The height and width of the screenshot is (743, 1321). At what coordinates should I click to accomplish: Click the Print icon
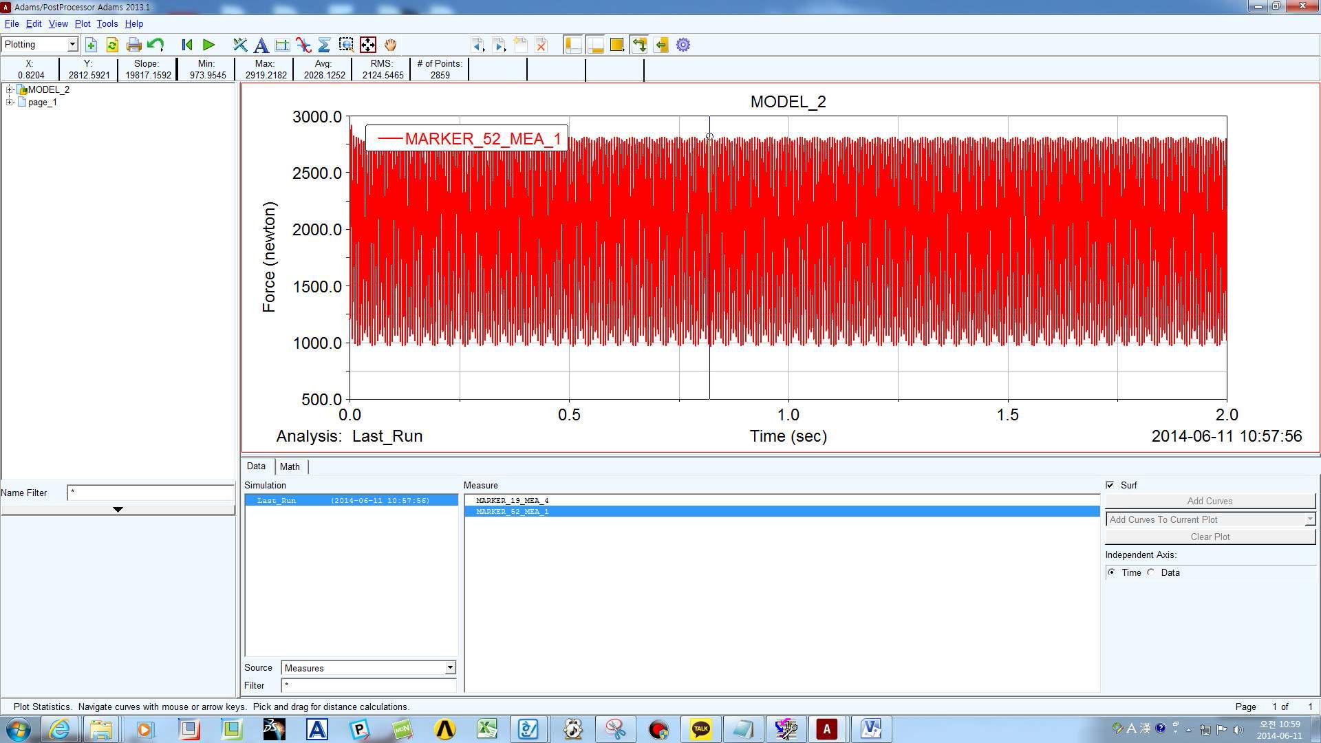(x=134, y=45)
